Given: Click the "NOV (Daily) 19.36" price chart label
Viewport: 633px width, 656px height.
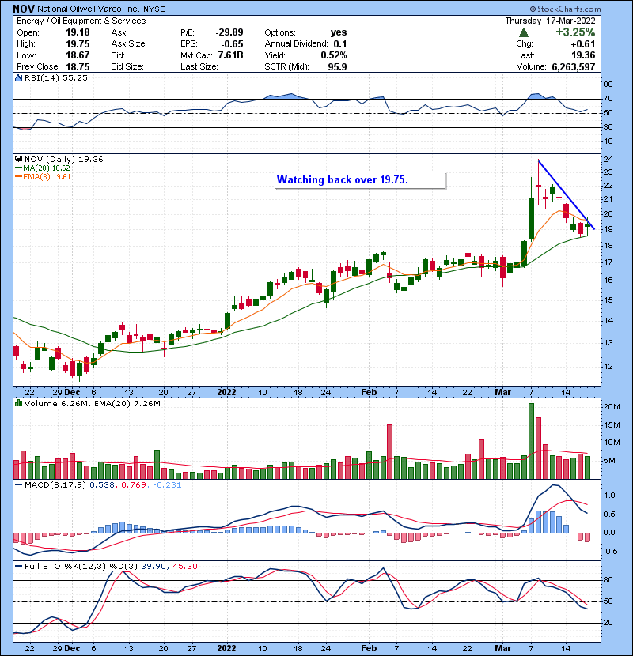Looking at the screenshot, I should (63, 159).
